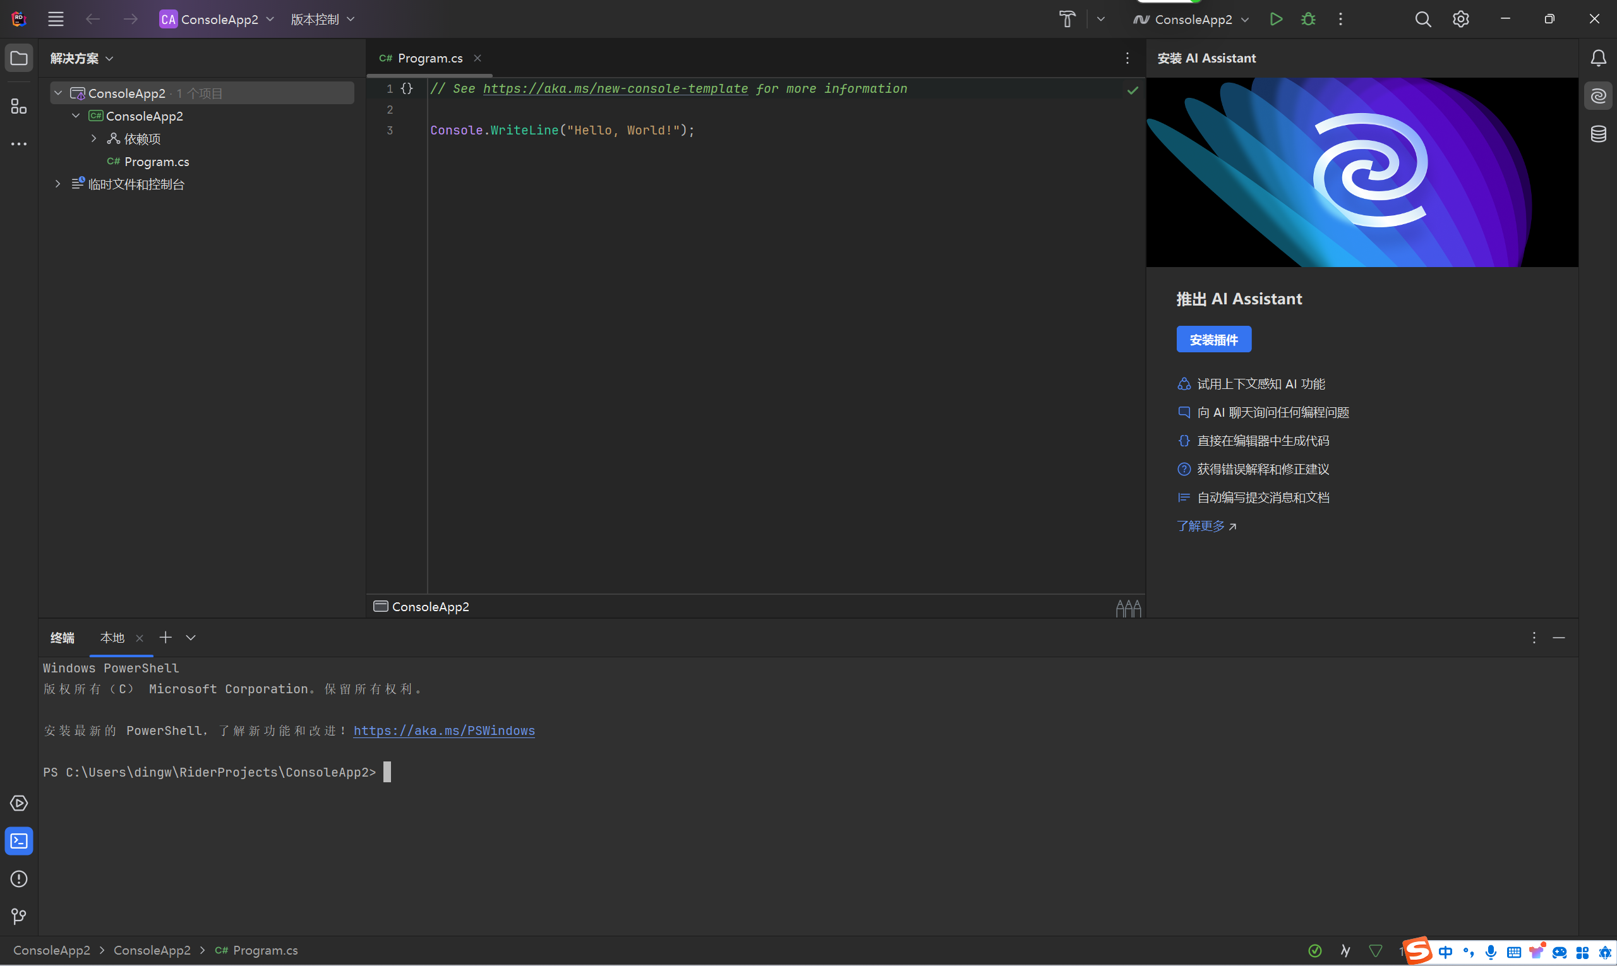Expand 临时文件和控制台 node
This screenshot has width=1617, height=966.
[58, 184]
